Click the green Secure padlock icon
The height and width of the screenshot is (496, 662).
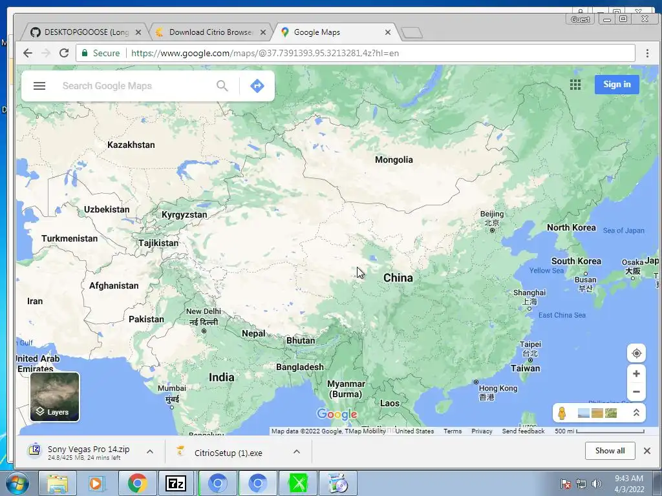click(x=85, y=53)
